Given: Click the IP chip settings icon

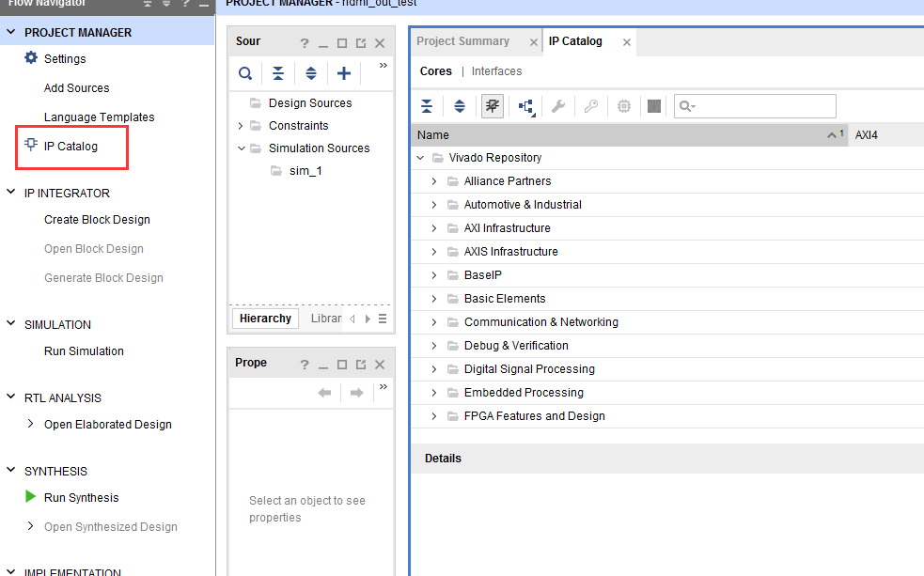Looking at the screenshot, I should pyautogui.click(x=623, y=106).
